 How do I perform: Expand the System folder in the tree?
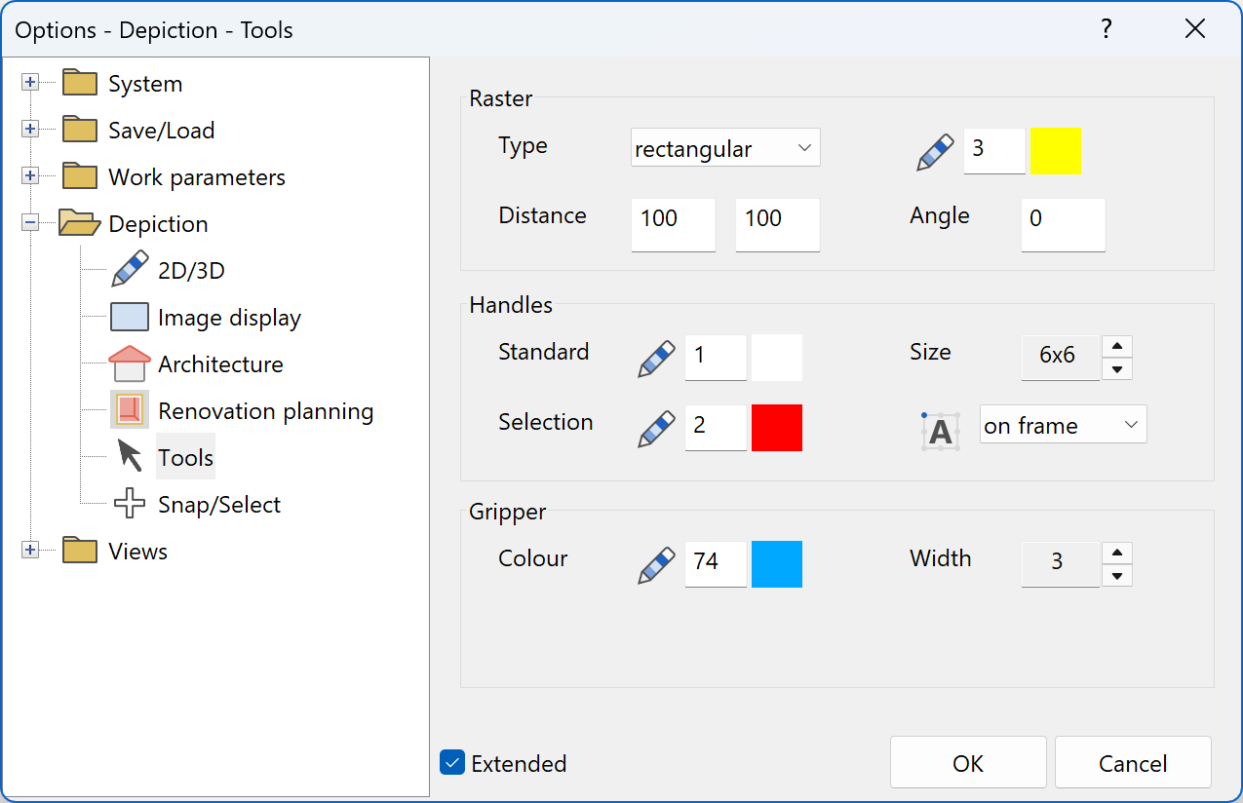point(30,83)
